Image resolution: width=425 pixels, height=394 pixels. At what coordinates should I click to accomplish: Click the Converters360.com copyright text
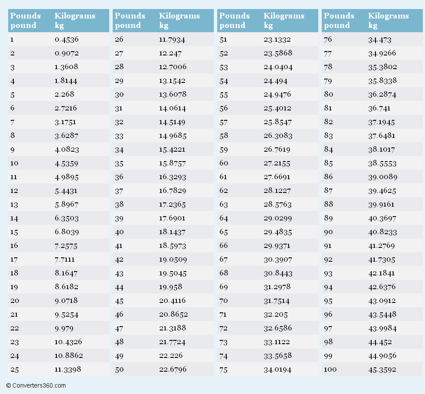tap(36, 385)
